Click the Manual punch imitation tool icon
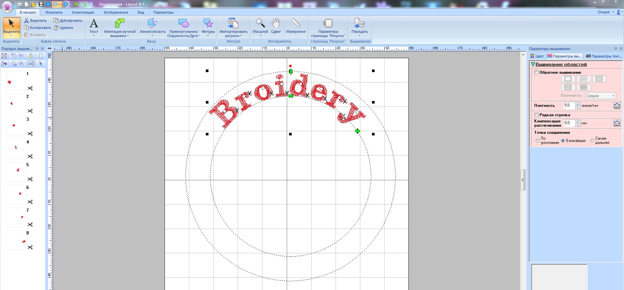Screen dimensions: 624x290 (x=120, y=23)
